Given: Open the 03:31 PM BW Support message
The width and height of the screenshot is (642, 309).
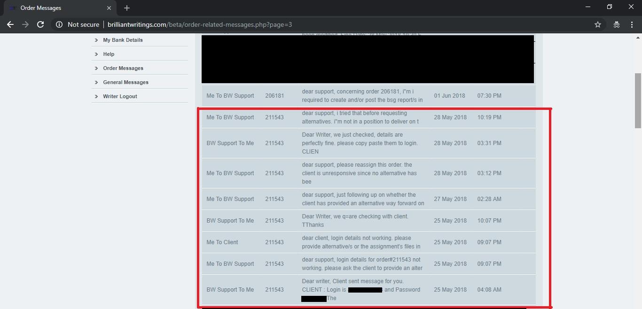Looking at the screenshot, I should point(360,143).
